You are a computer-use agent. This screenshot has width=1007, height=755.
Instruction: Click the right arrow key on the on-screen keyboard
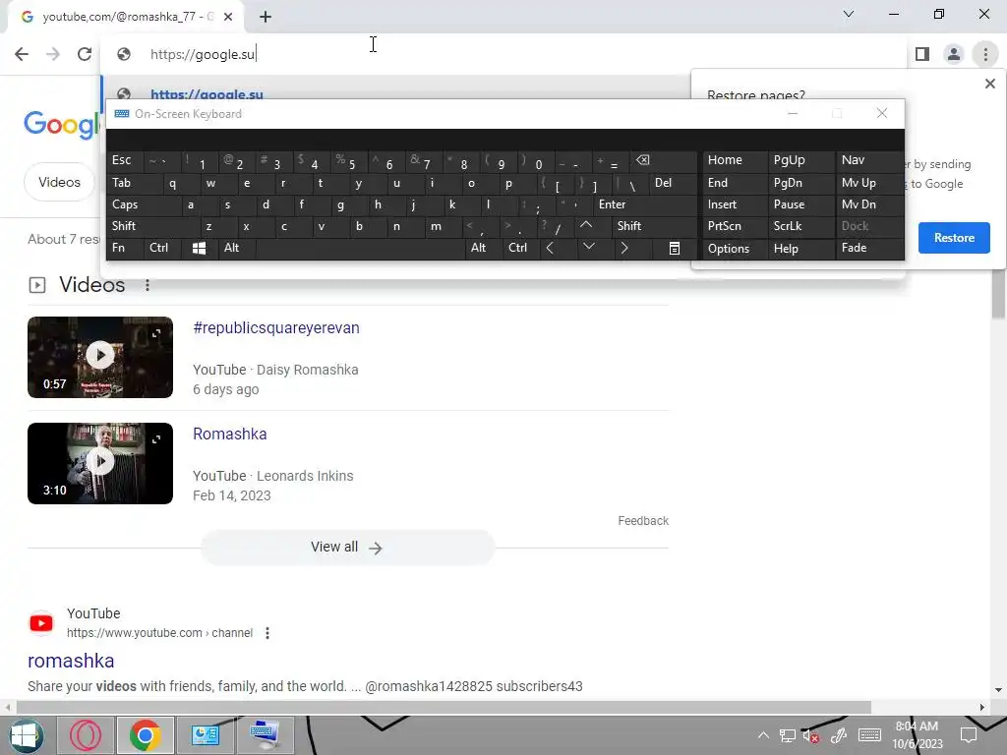pyautogui.click(x=624, y=248)
